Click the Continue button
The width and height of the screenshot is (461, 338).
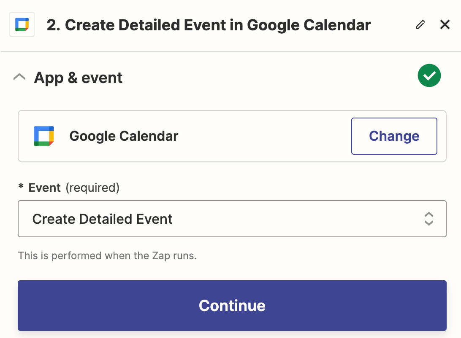[232, 306]
